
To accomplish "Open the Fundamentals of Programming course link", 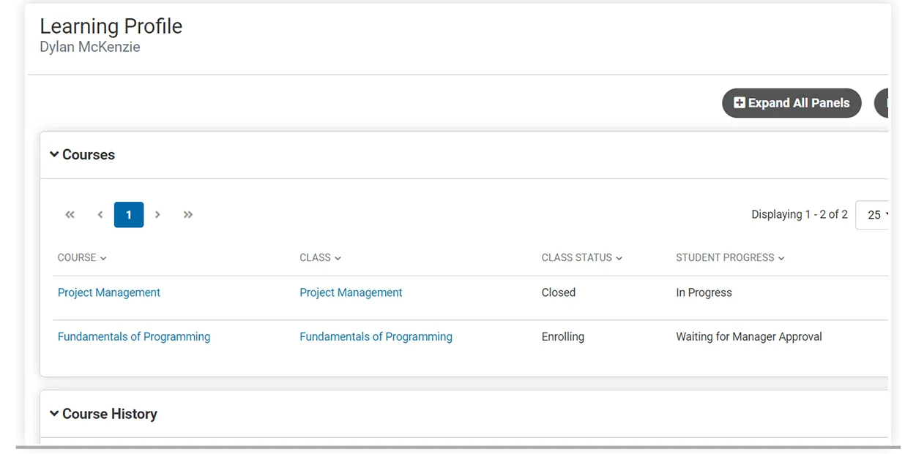I will tap(133, 336).
